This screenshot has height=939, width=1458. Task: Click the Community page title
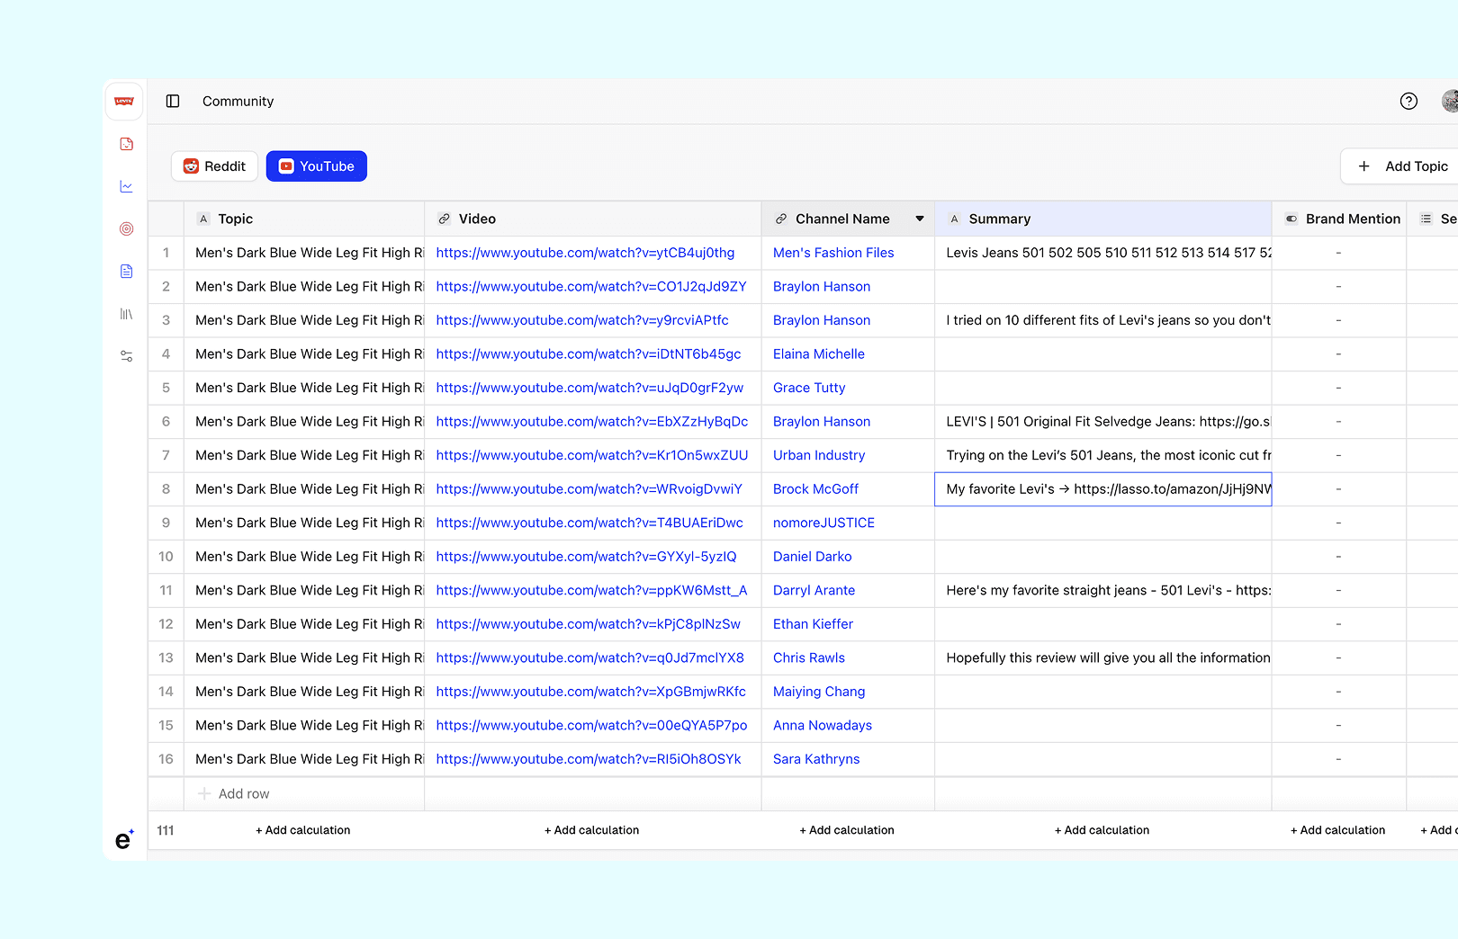pyautogui.click(x=238, y=102)
